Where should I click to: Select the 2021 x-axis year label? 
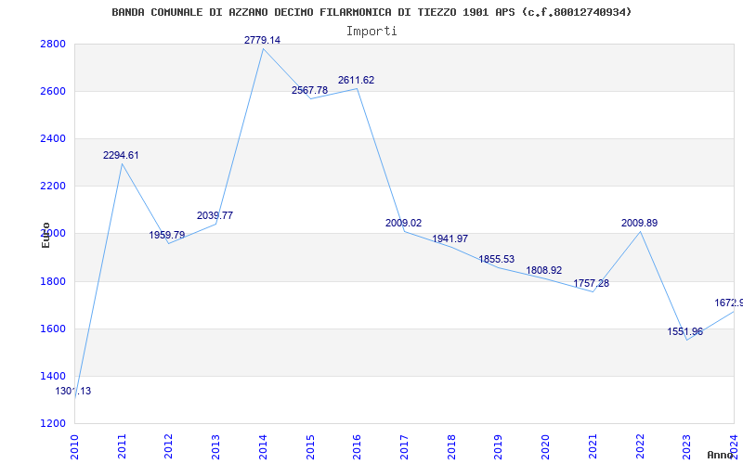593,447
